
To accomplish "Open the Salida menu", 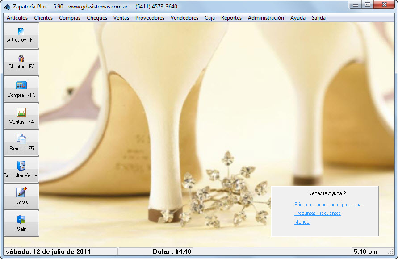I will pos(318,18).
